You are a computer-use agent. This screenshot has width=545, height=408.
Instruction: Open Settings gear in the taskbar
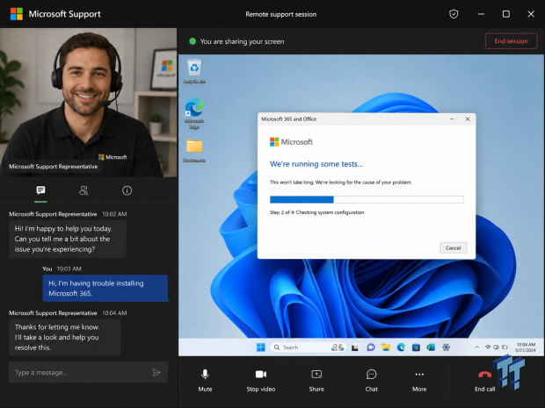(x=447, y=347)
